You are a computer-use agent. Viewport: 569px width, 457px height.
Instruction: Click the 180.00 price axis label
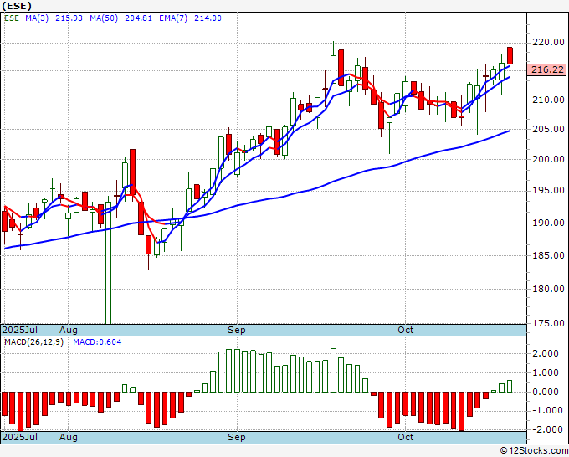tap(548, 289)
